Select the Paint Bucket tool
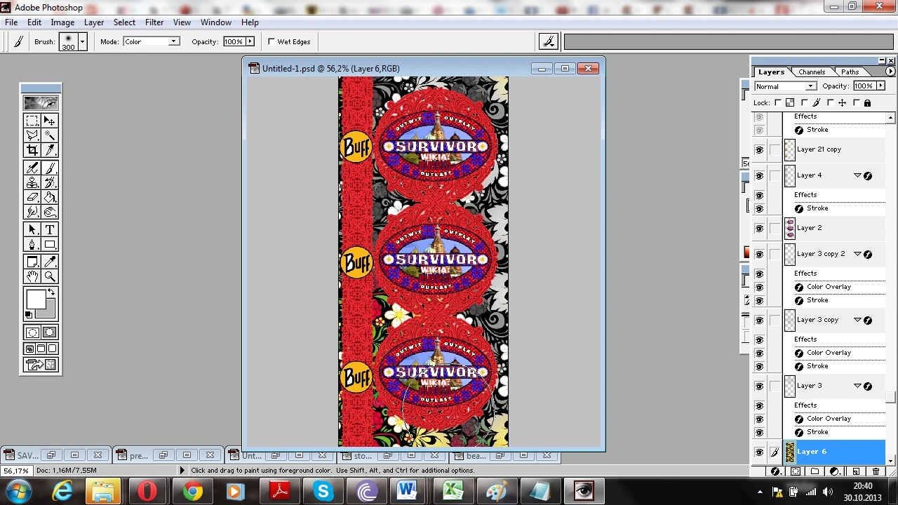The height and width of the screenshot is (505, 898). (50, 197)
